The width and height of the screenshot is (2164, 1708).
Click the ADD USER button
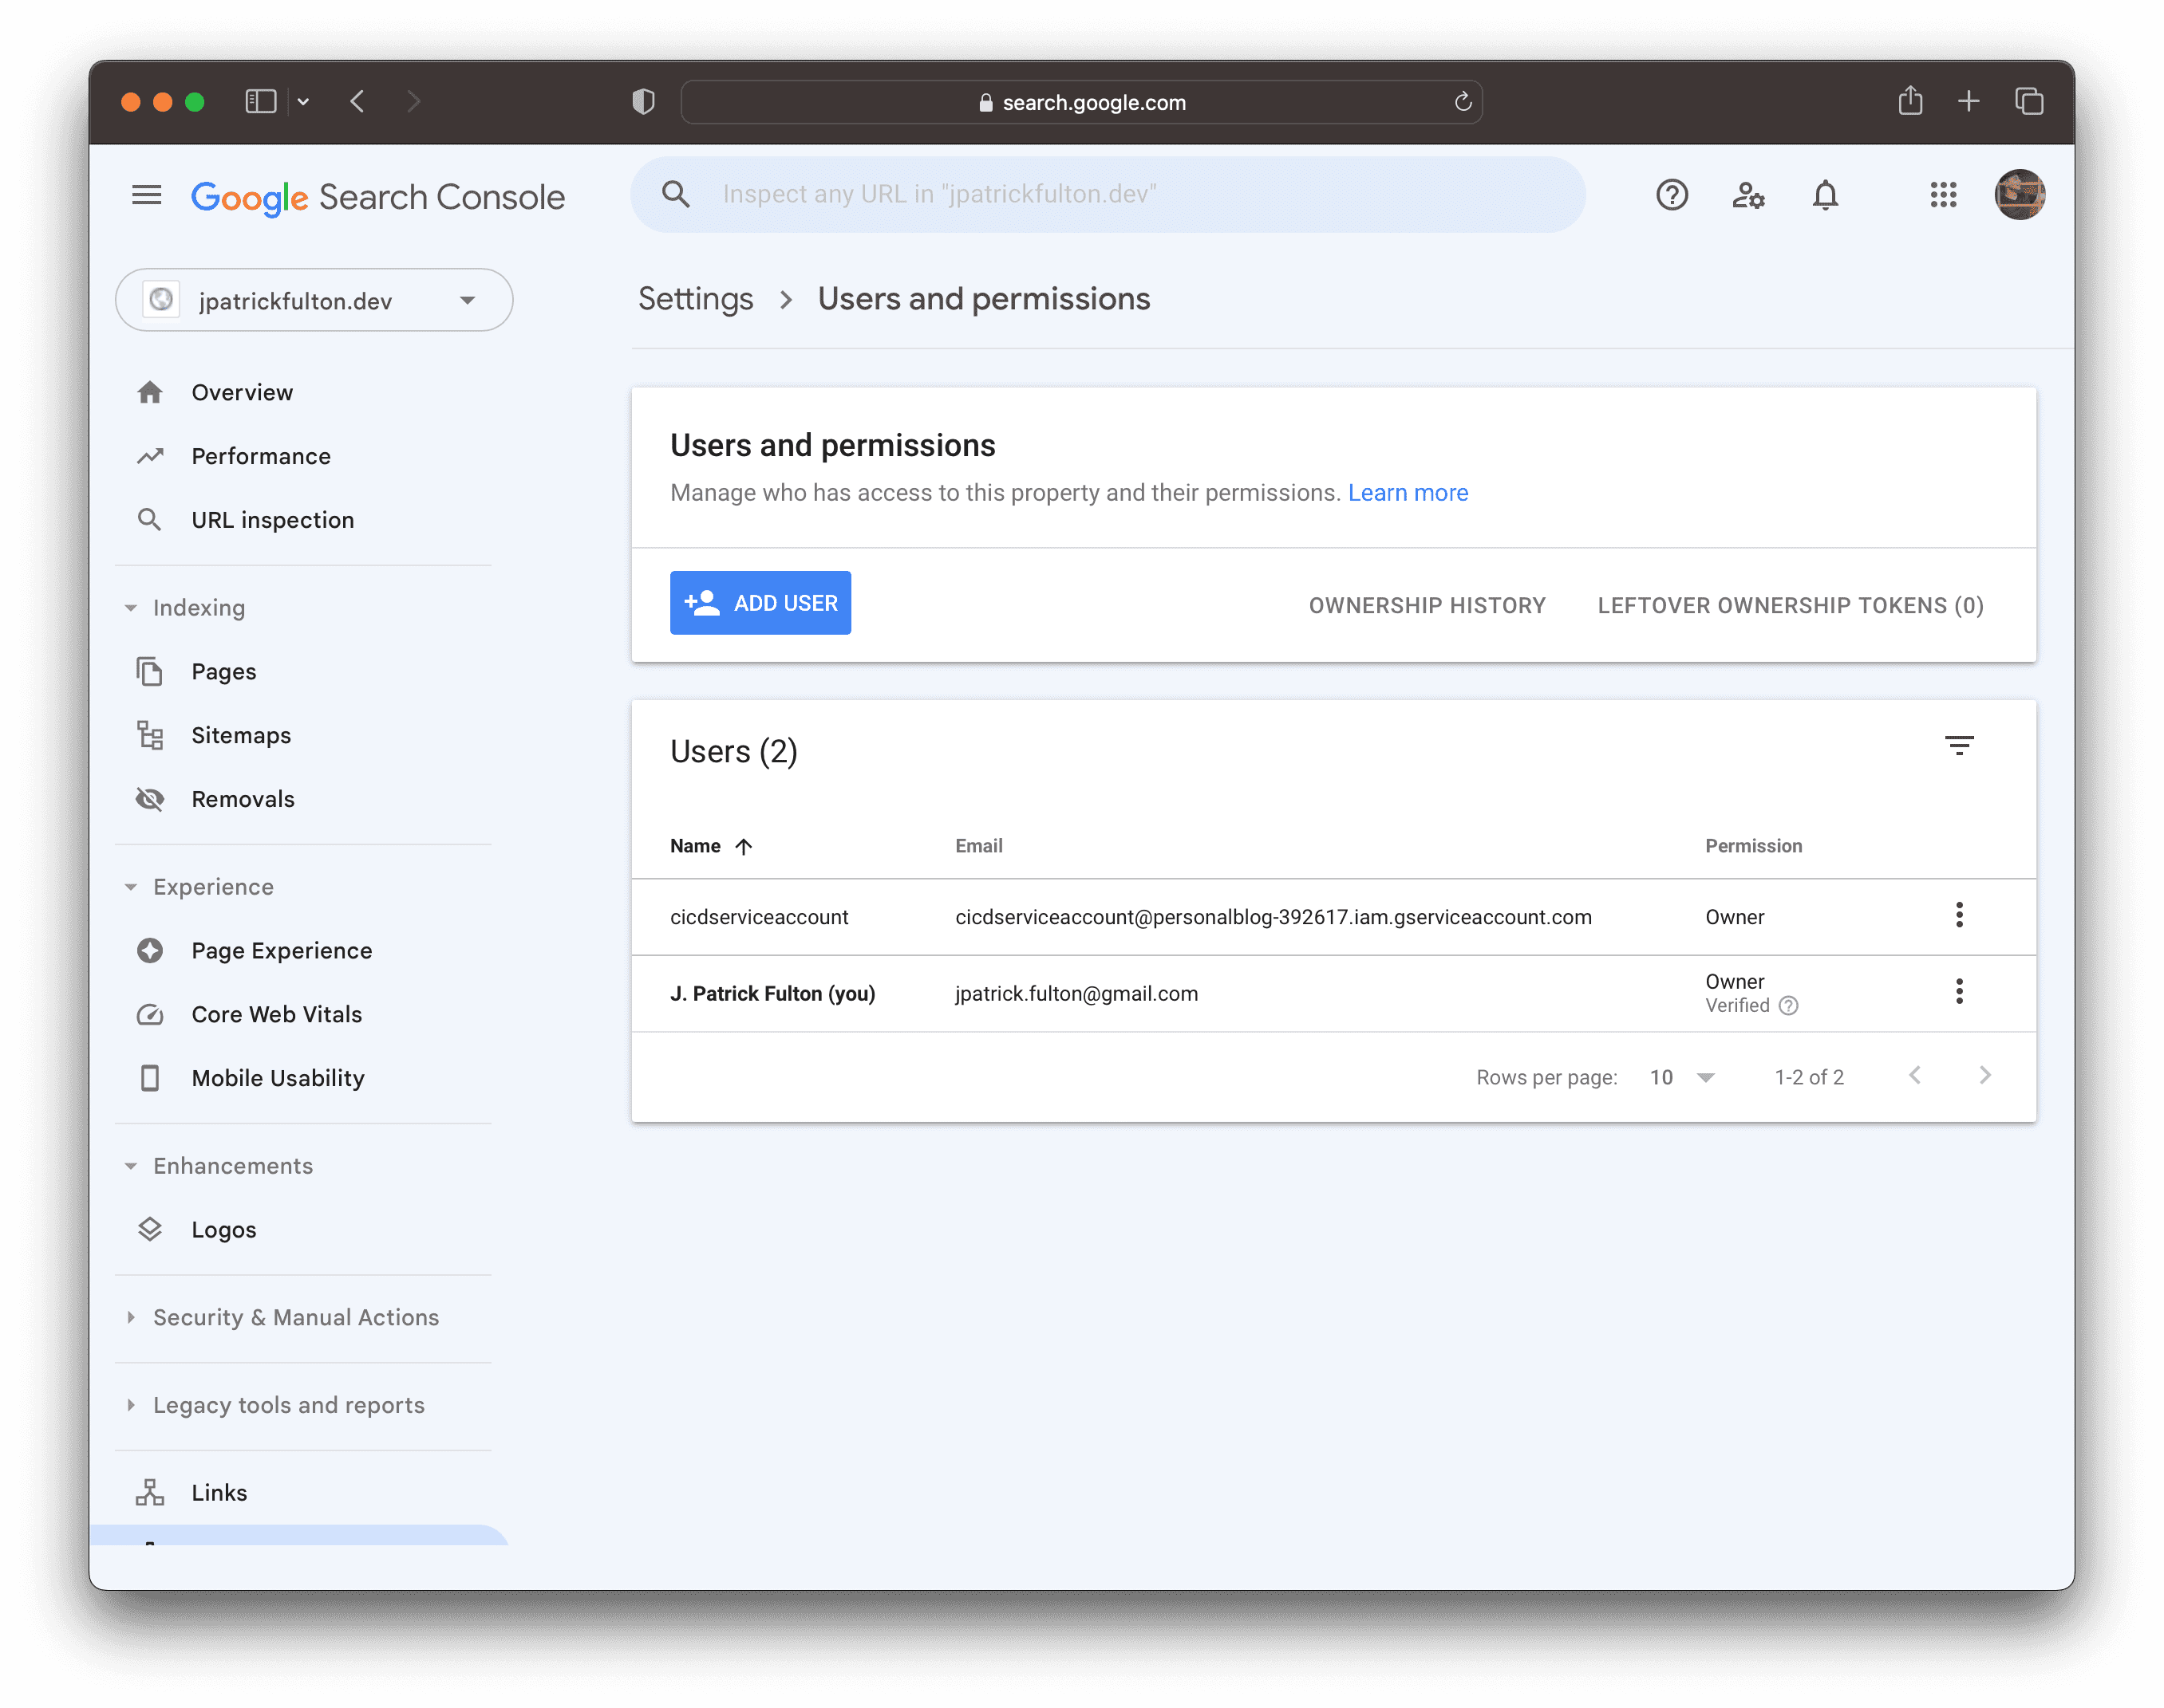pos(760,603)
